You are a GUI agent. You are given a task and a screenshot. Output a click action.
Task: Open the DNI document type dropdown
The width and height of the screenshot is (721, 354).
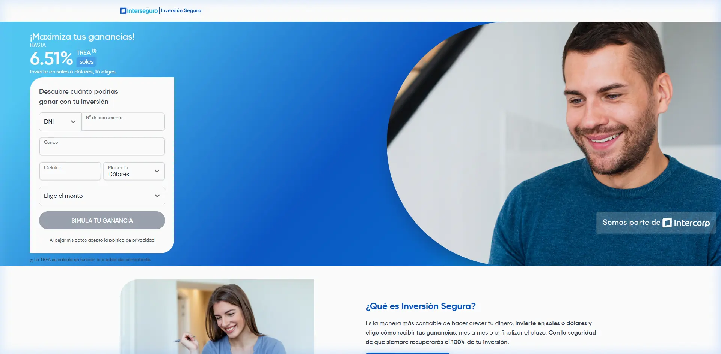click(x=60, y=122)
